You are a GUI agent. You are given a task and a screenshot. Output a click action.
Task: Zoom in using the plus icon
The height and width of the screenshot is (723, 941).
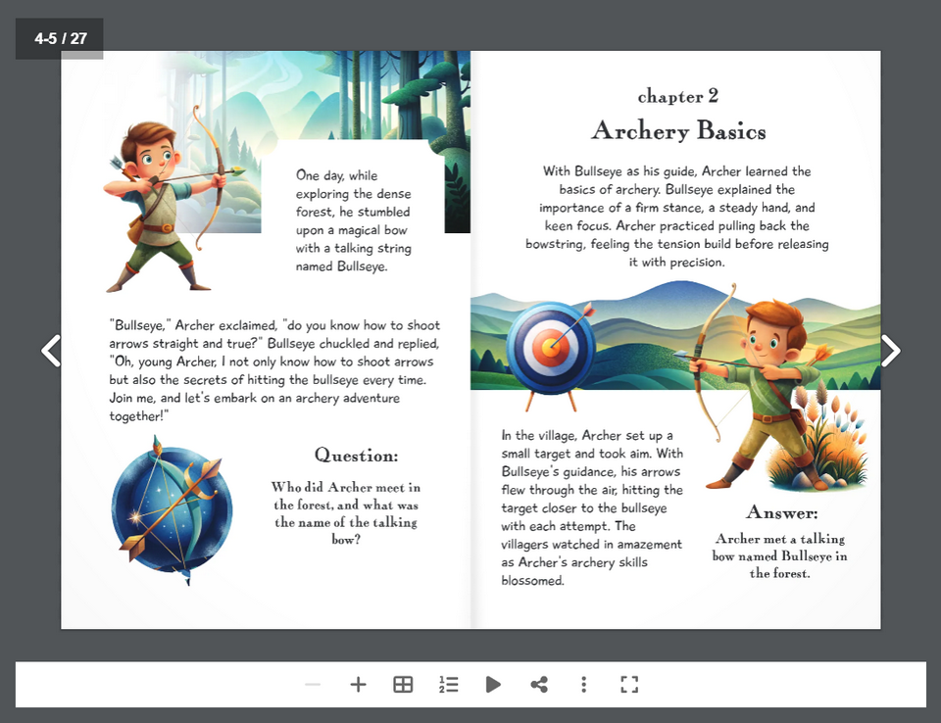[358, 684]
